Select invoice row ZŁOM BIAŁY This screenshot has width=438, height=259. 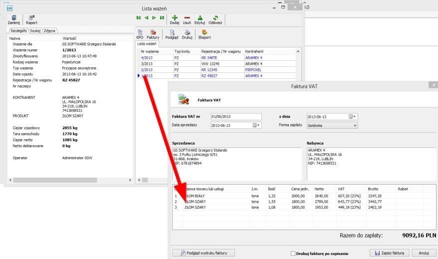[x=304, y=196]
